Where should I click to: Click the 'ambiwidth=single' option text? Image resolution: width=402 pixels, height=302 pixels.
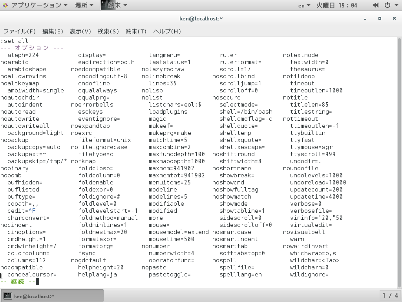(36, 90)
